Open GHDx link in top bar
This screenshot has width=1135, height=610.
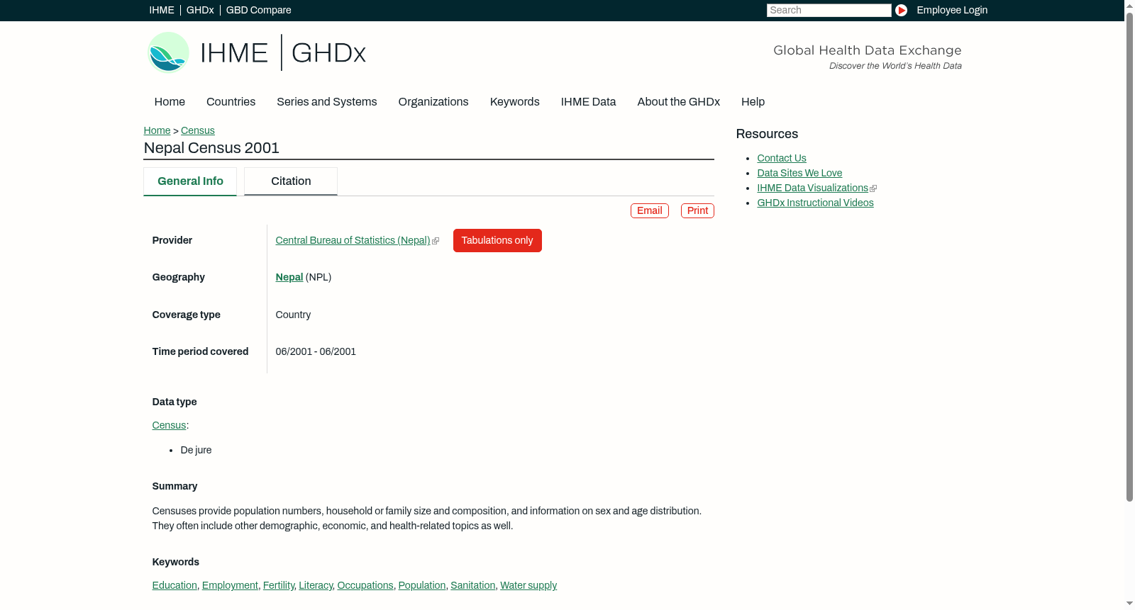tap(200, 10)
